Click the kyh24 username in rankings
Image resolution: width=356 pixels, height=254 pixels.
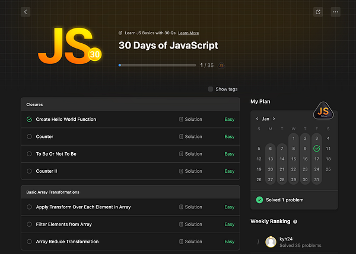(x=286, y=239)
